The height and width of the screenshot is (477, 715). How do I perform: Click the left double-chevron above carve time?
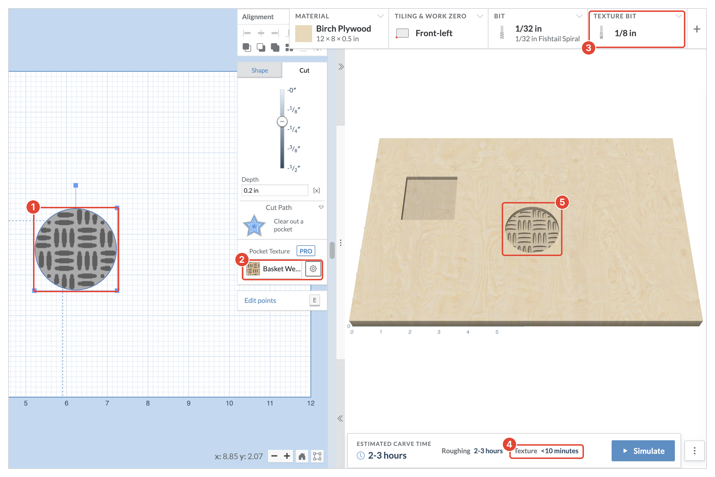click(340, 419)
